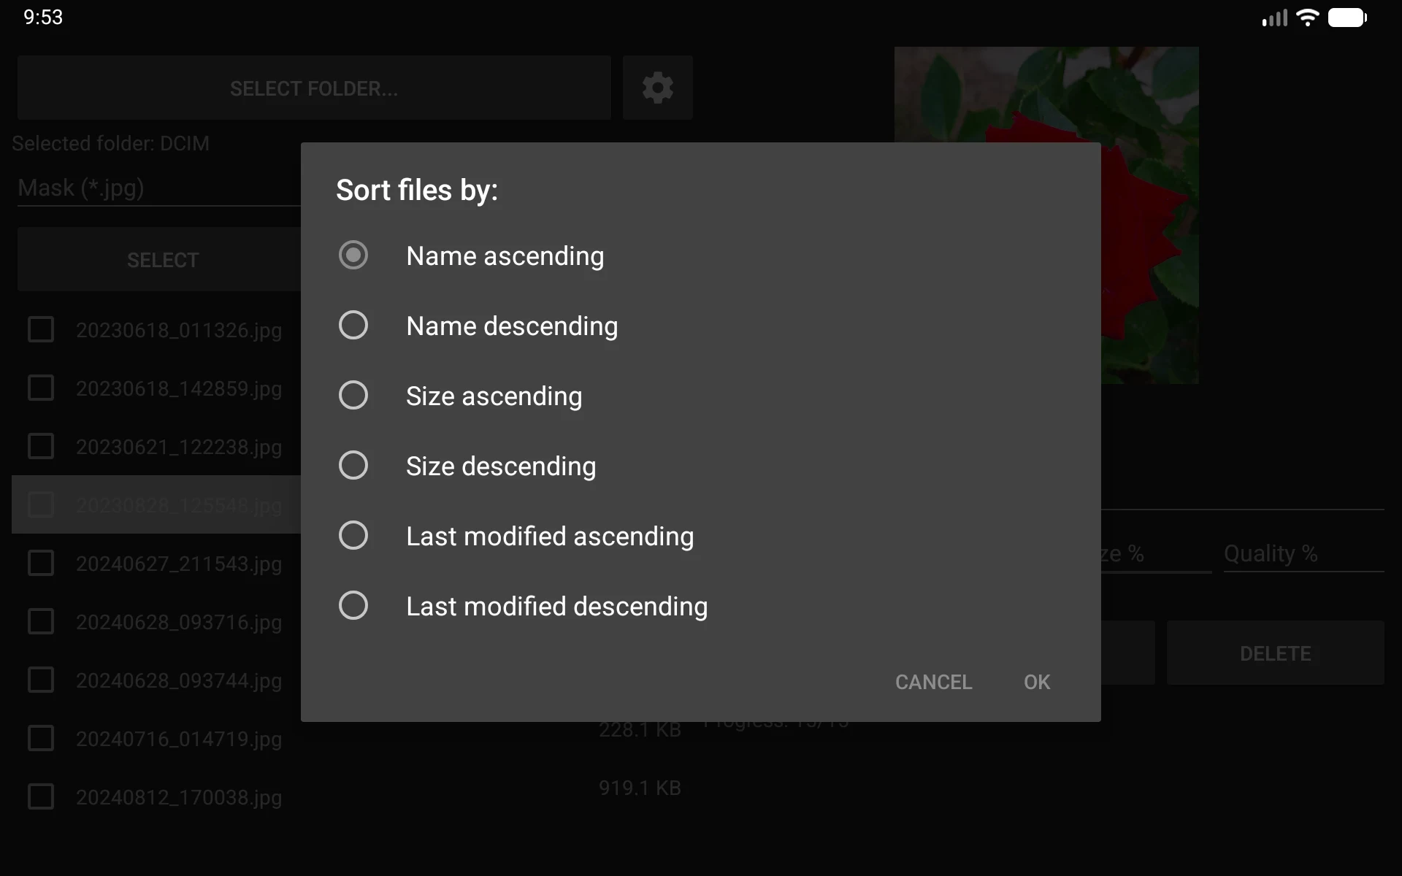1402x876 pixels.
Task: Select the Size descending radio option
Action: [353, 466]
